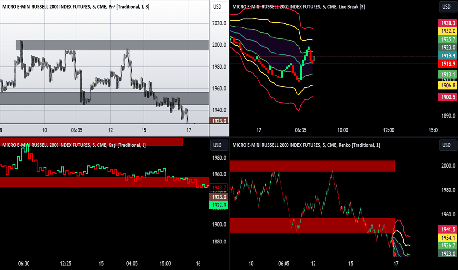Click the 06:05 time label on PnF chart
The height and width of the screenshot is (270, 458).
77,130
